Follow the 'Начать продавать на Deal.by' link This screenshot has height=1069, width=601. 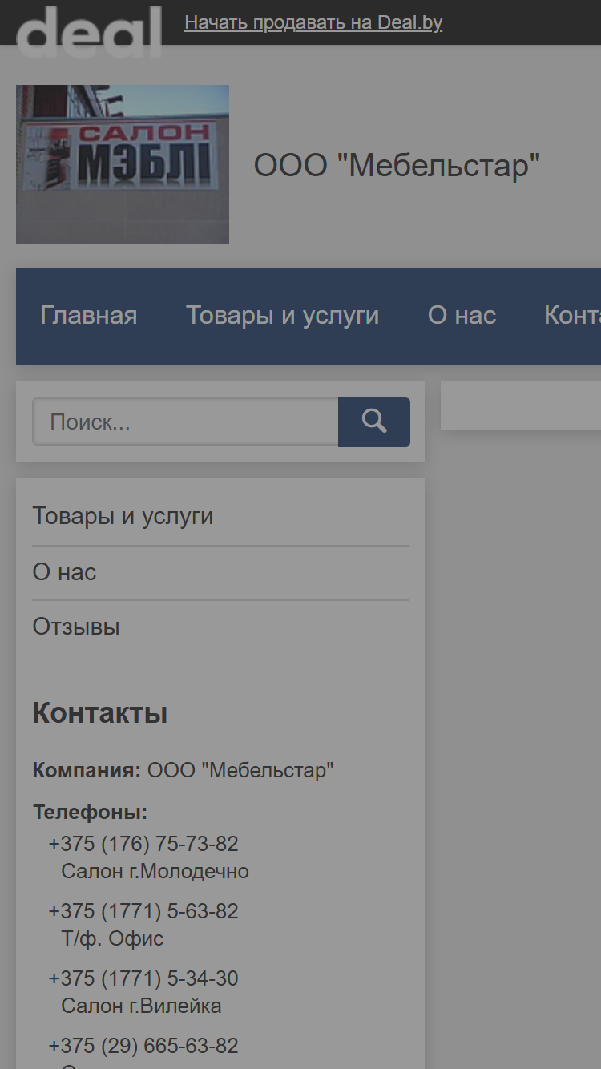point(313,22)
